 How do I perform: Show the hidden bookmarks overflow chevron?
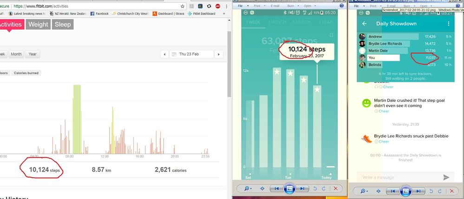224,13
